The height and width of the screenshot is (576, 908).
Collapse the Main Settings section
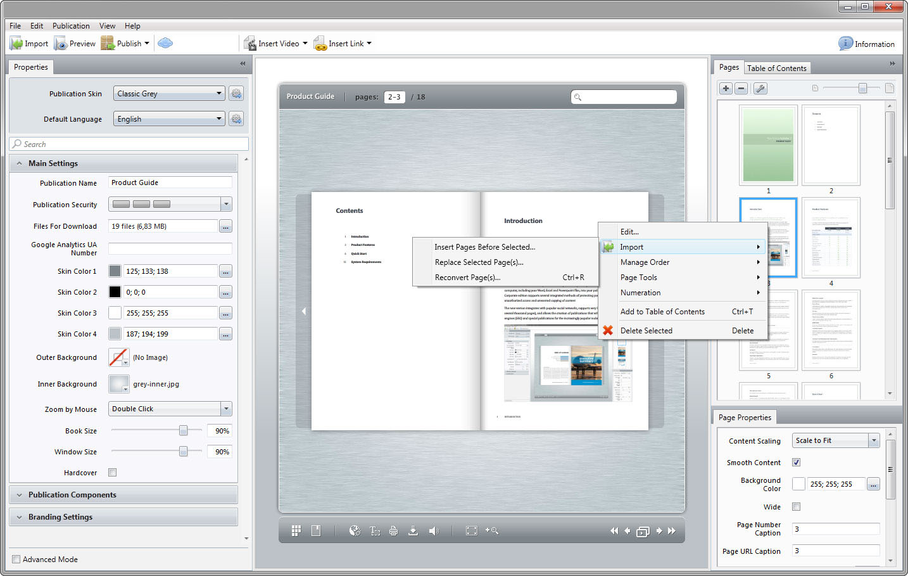[x=19, y=163]
